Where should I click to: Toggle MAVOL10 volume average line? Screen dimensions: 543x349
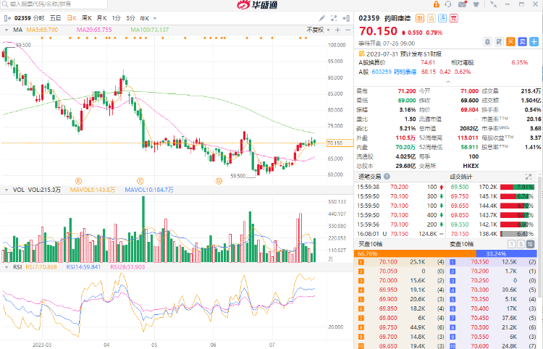[x=149, y=190]
